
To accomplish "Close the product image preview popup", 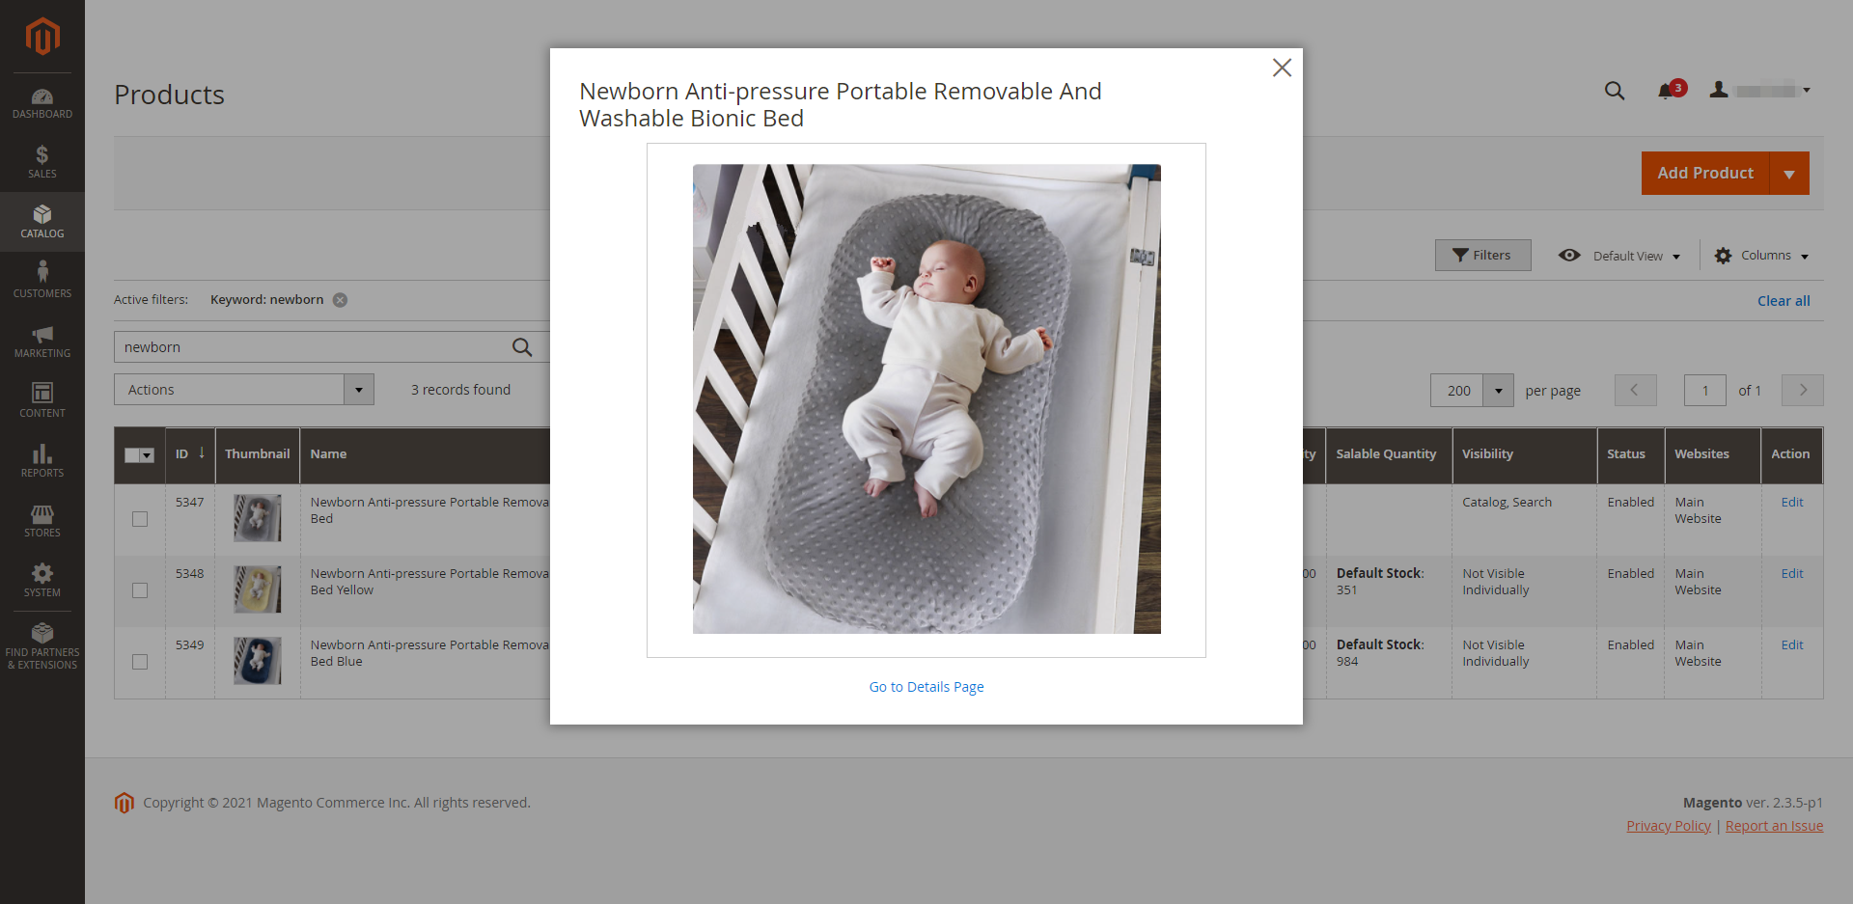I will coord(1282,68).
